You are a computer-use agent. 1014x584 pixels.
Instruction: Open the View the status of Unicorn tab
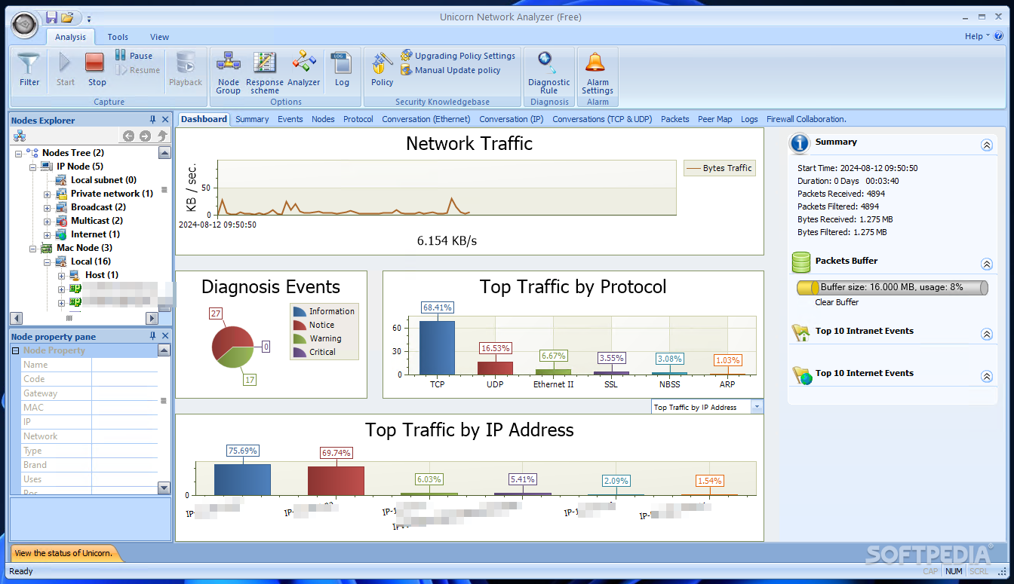tap(63, 553)
